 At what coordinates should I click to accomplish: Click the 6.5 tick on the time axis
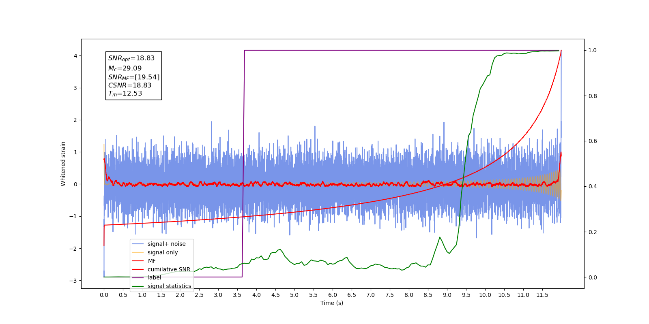point(352,295)
